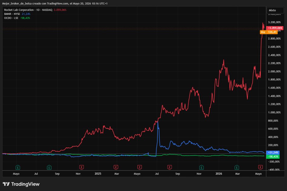
Task: Open green earnings marker near Mayo 2024
Action: tap(18, 167)
